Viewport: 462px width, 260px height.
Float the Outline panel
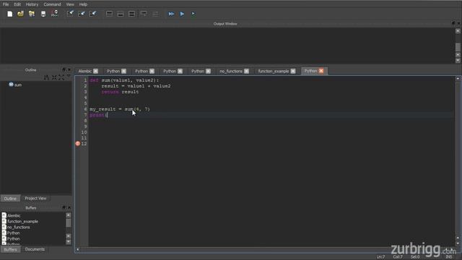[64, 69]
